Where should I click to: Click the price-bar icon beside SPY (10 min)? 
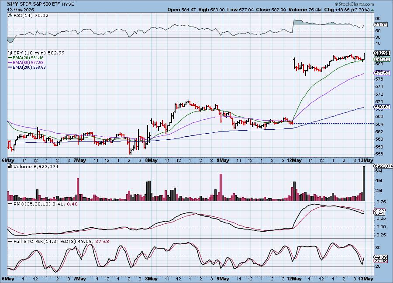pyautogui.click(x=10, y=53)
